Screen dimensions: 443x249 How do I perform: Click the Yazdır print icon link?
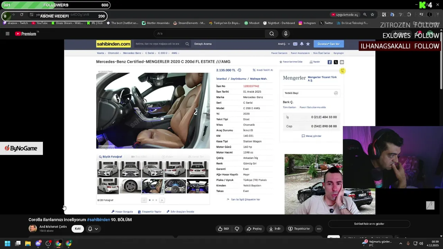coord(315,62)
